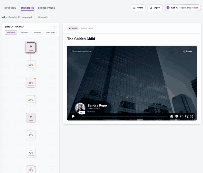The height and width of the screenshot is (173, 203).
Task: Open the 55% readiness node
Action: (31, 135)
